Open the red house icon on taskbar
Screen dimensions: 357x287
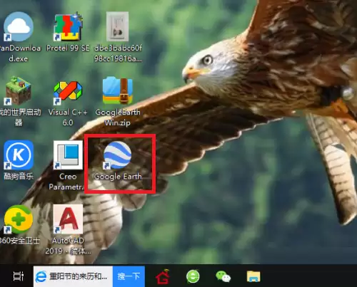click(x=163, y=277)
